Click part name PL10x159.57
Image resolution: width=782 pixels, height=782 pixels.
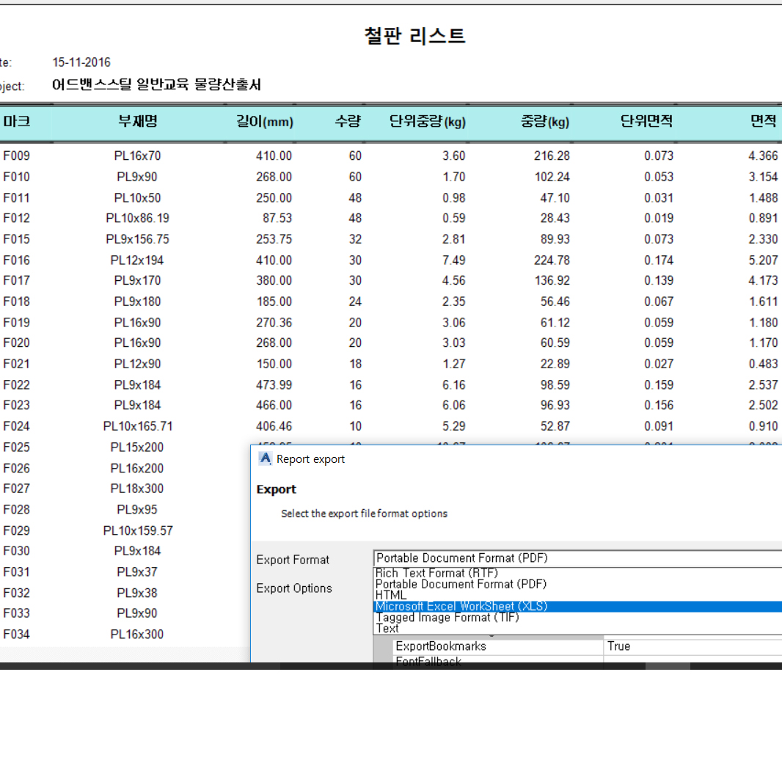(x=138, y=530)
